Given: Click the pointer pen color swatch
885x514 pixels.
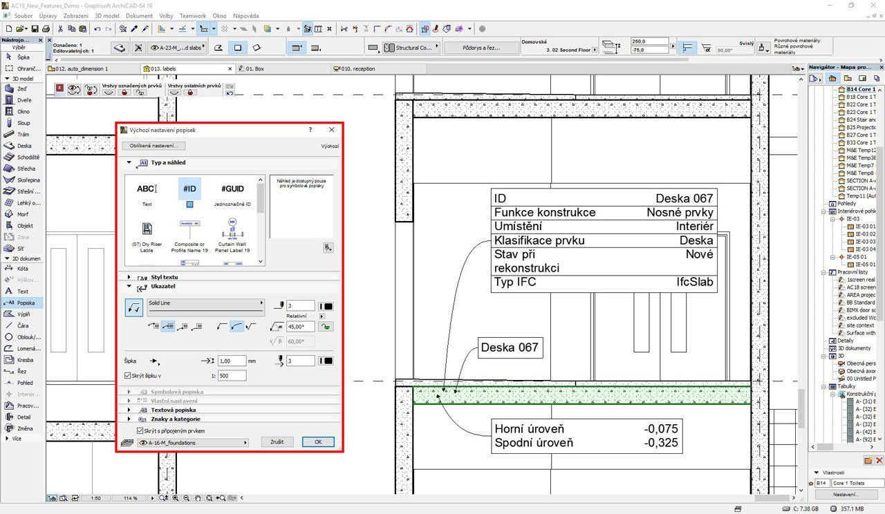Looking at the screenshot, I should pos(328,306).
